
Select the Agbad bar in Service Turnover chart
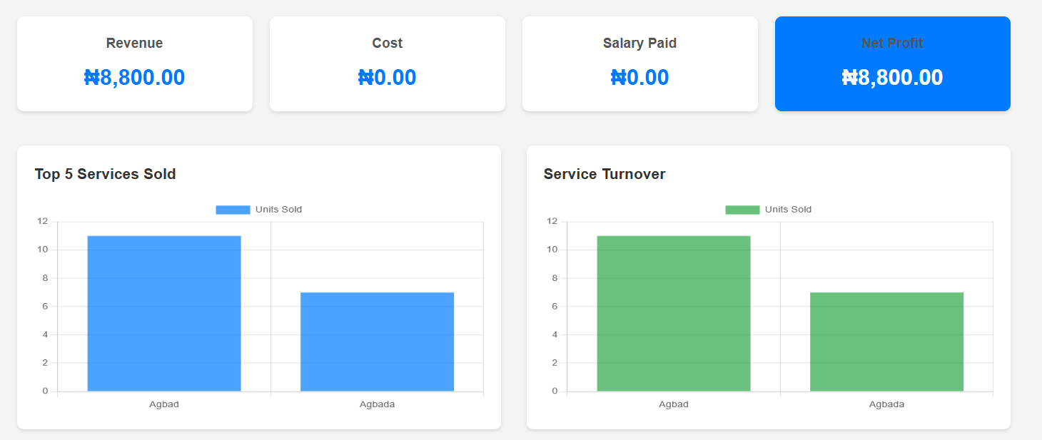pyautogui.click(x=674, y=314)
